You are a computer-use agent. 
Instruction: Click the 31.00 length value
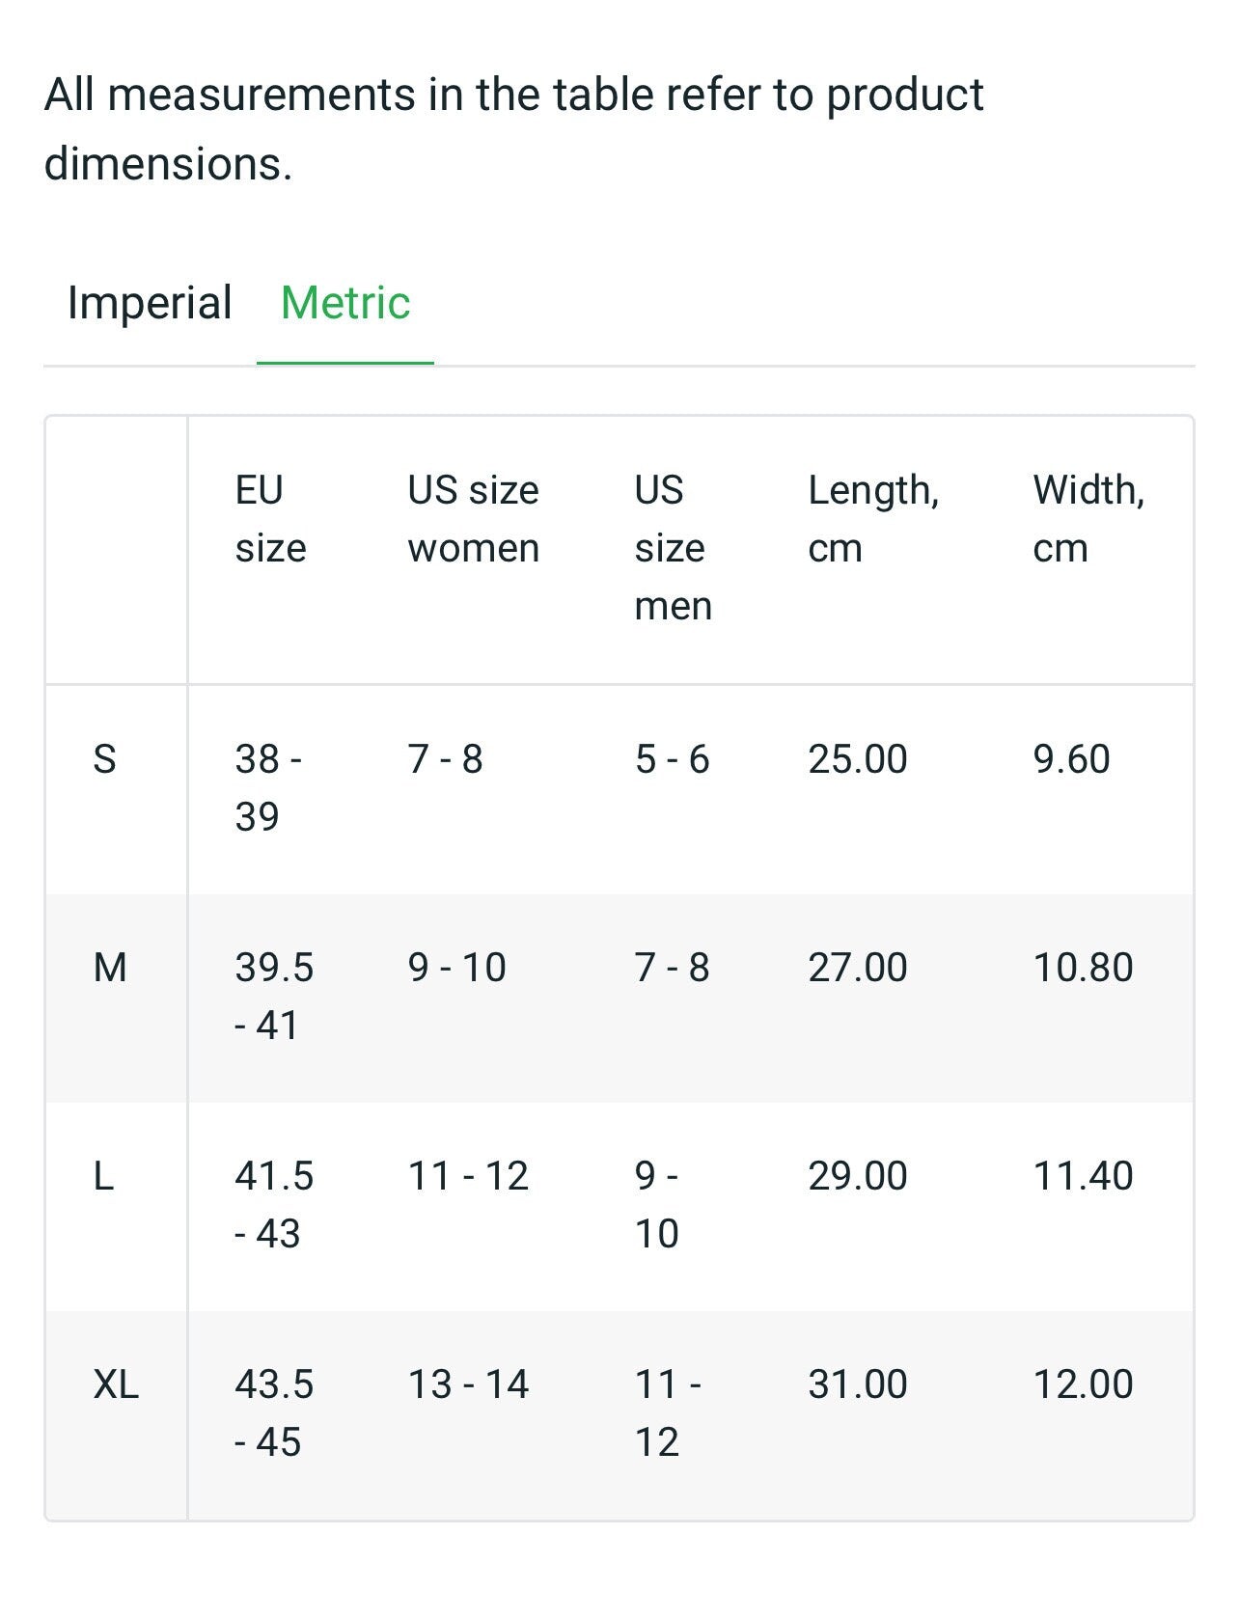(857, 1384)
